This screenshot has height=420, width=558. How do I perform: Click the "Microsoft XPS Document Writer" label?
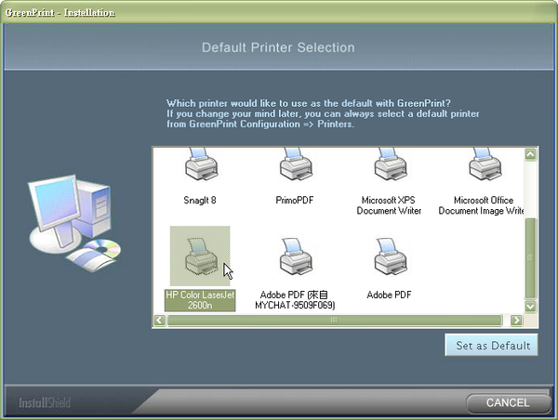pyautogui.click(x=389, y=205)
